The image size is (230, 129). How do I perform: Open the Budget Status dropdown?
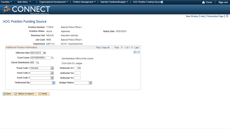[x=90, y=83]
